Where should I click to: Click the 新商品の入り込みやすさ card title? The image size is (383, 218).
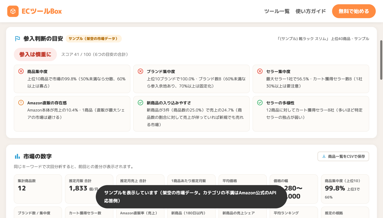tap(169, 103)
